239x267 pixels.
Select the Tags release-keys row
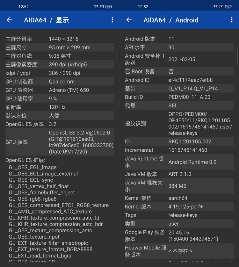click(x=179, y=215)
